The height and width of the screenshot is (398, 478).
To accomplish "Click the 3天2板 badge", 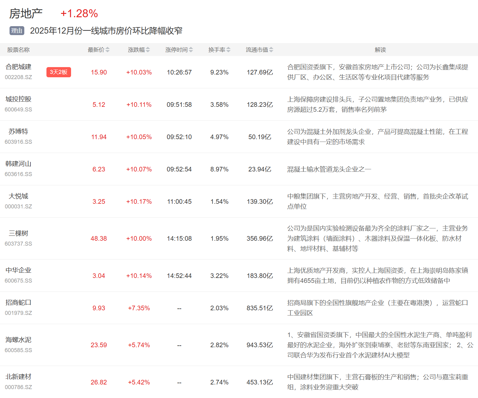I will pyautogui.click(x=58, y=72).
